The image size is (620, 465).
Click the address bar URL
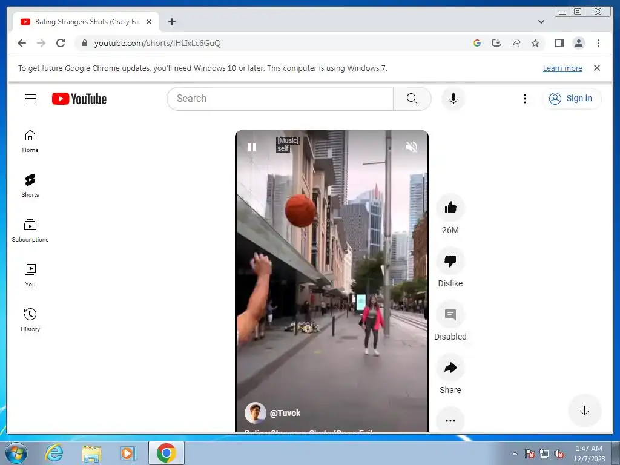[157, 43]
